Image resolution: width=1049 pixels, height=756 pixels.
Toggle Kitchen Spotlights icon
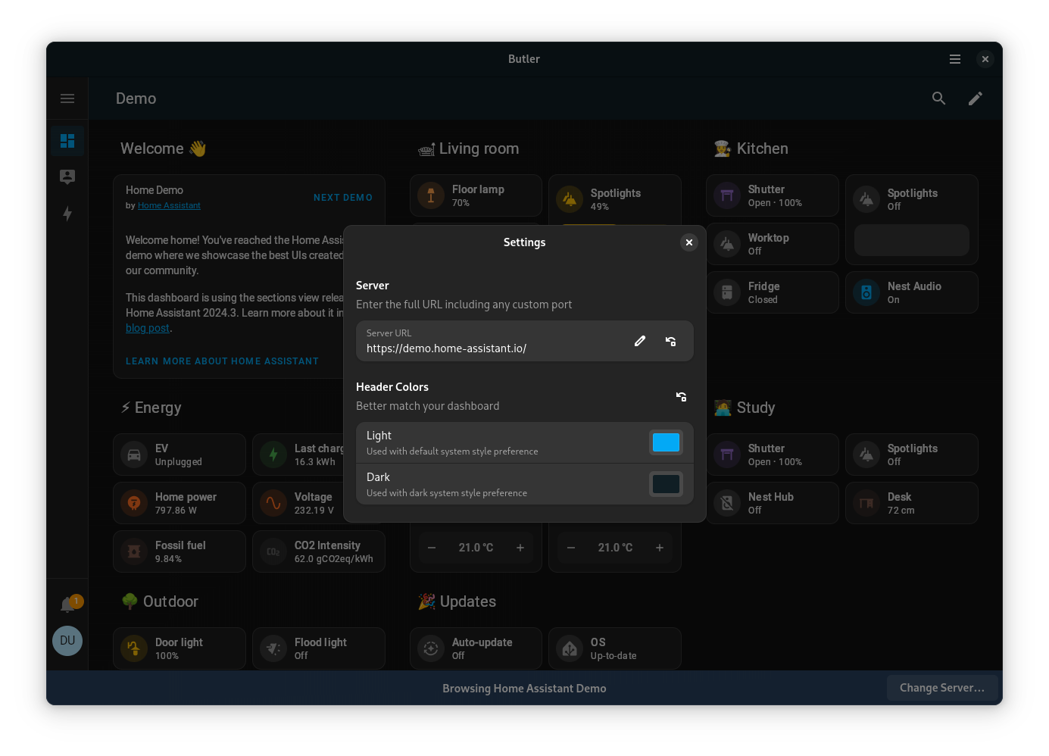point(866,199)
